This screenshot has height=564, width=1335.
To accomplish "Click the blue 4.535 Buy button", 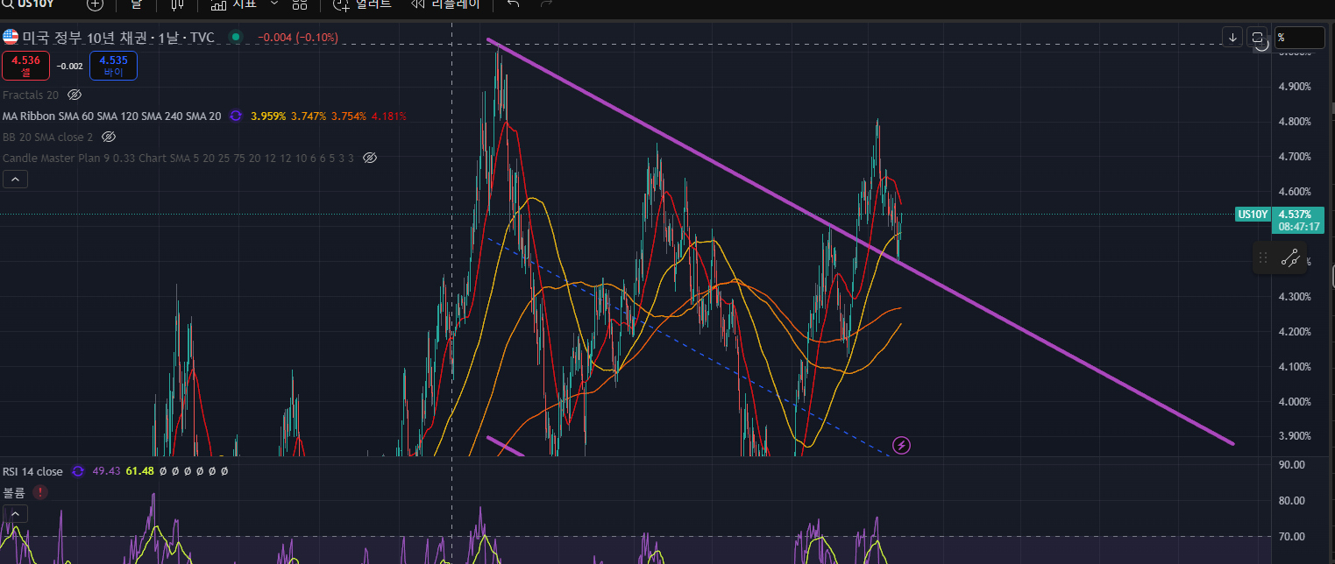I will click(113, 66).
